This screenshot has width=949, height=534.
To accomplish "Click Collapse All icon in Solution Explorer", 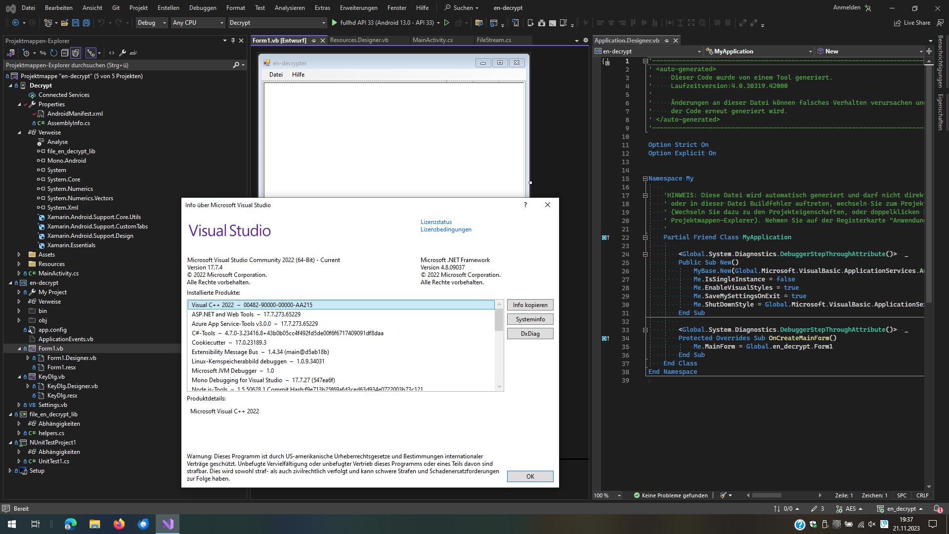I will click(65, 53).
